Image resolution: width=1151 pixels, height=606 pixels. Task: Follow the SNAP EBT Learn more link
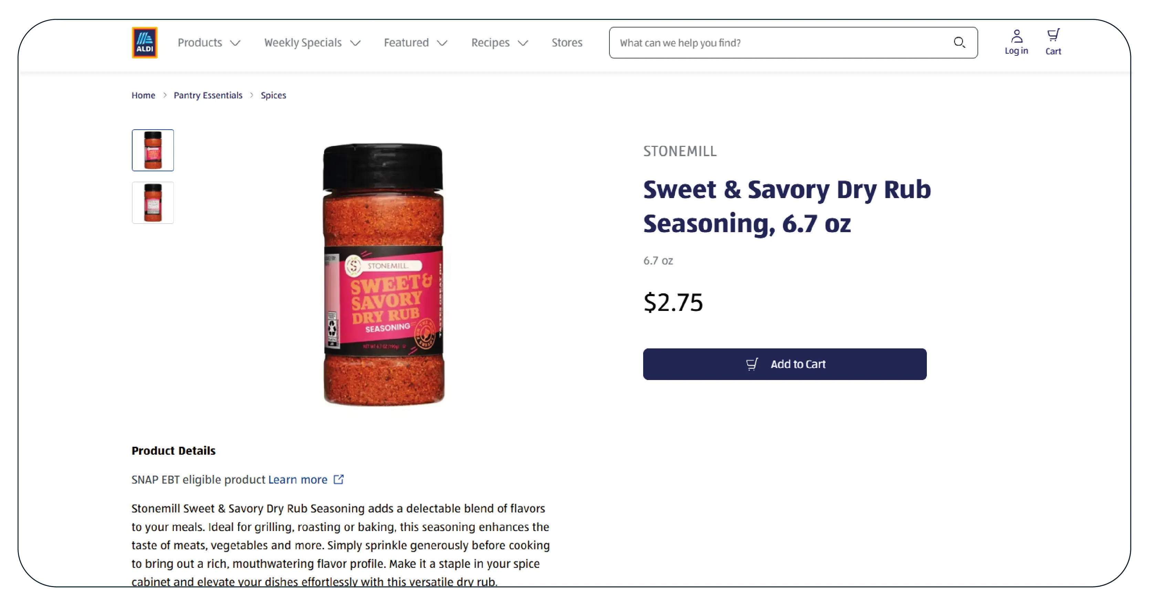coord(297,480)
